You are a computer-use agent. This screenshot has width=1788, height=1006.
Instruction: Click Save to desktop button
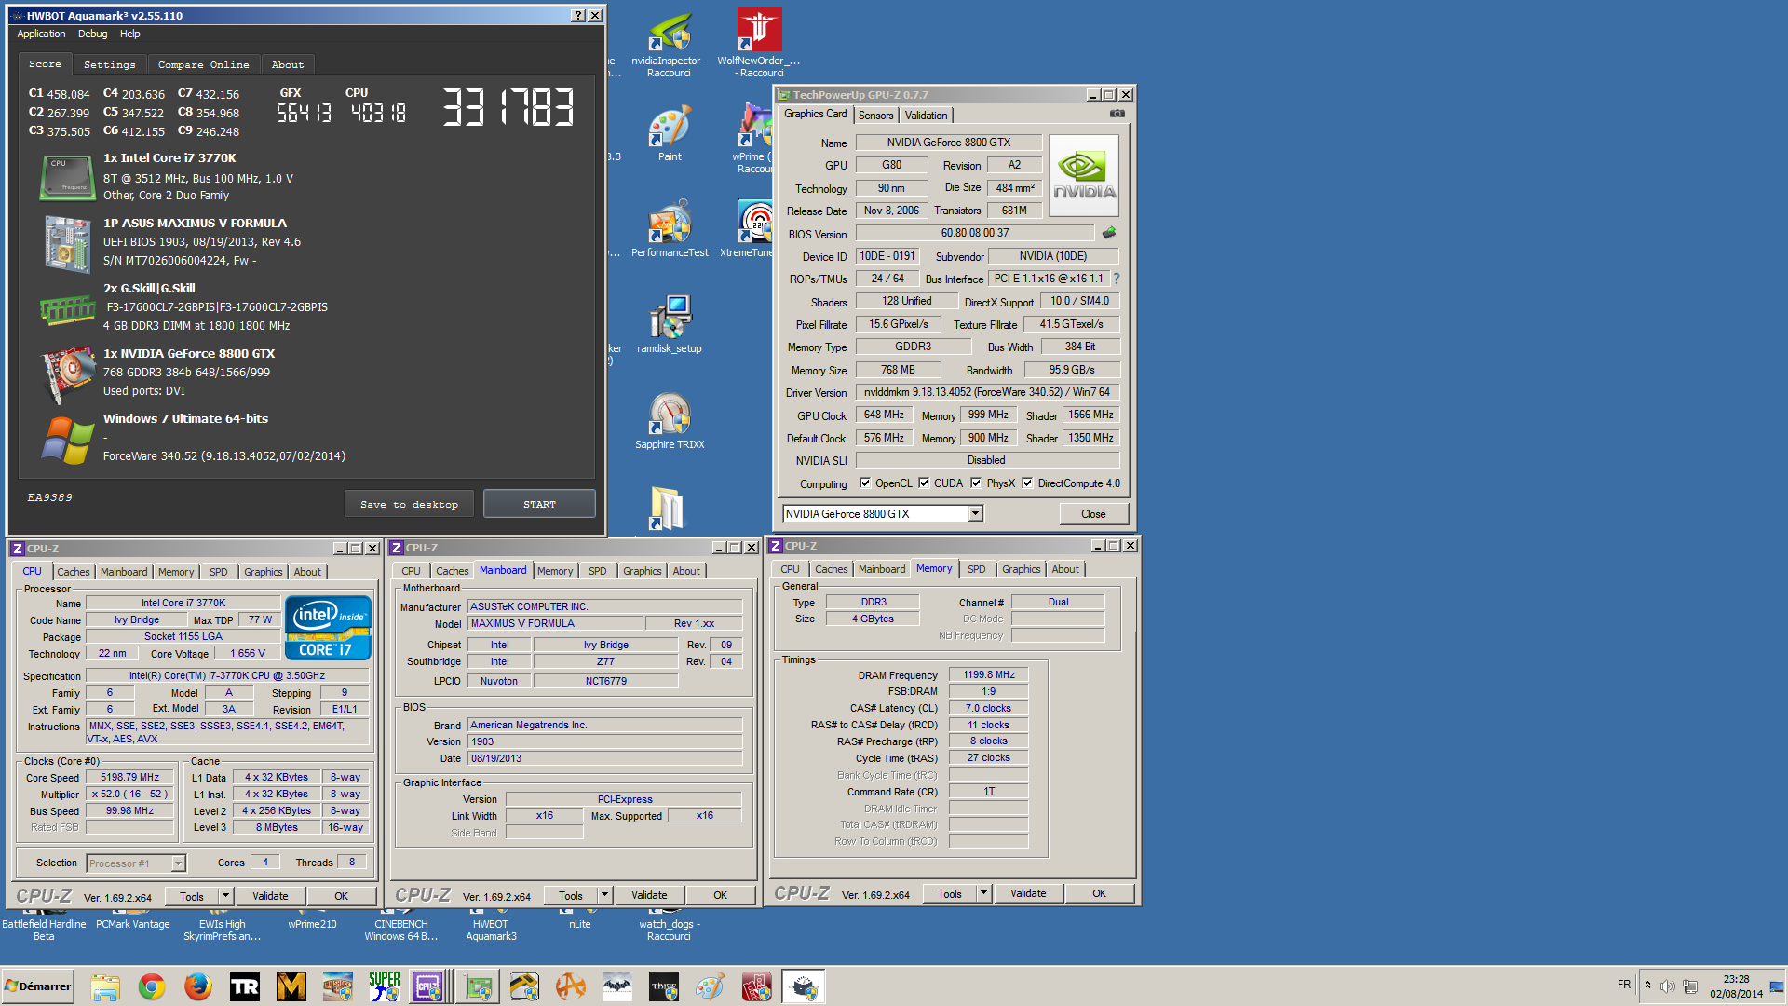click(x=409, y=504)
